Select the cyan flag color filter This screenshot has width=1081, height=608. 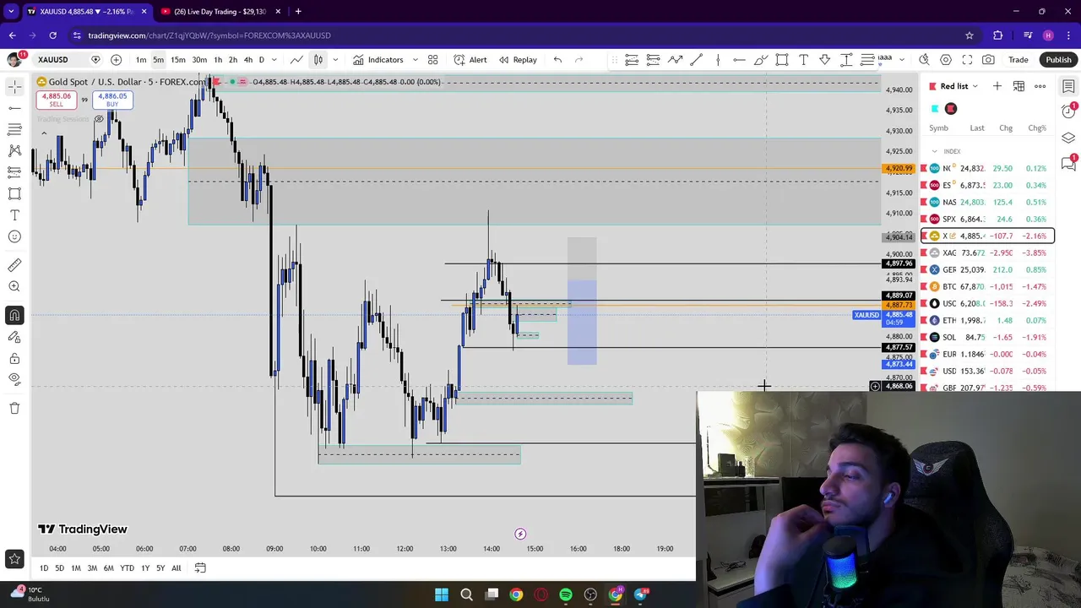[x=935, y=109]
